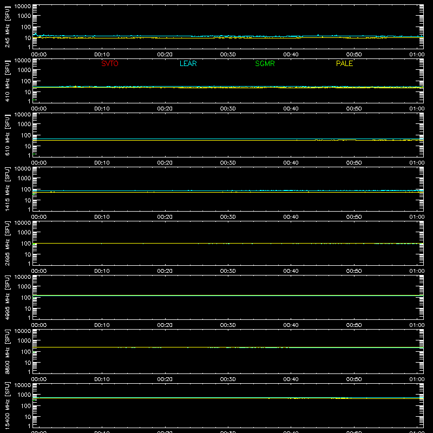Select the 2695 MHz [SFU] axis title

[x=7, y=243]
